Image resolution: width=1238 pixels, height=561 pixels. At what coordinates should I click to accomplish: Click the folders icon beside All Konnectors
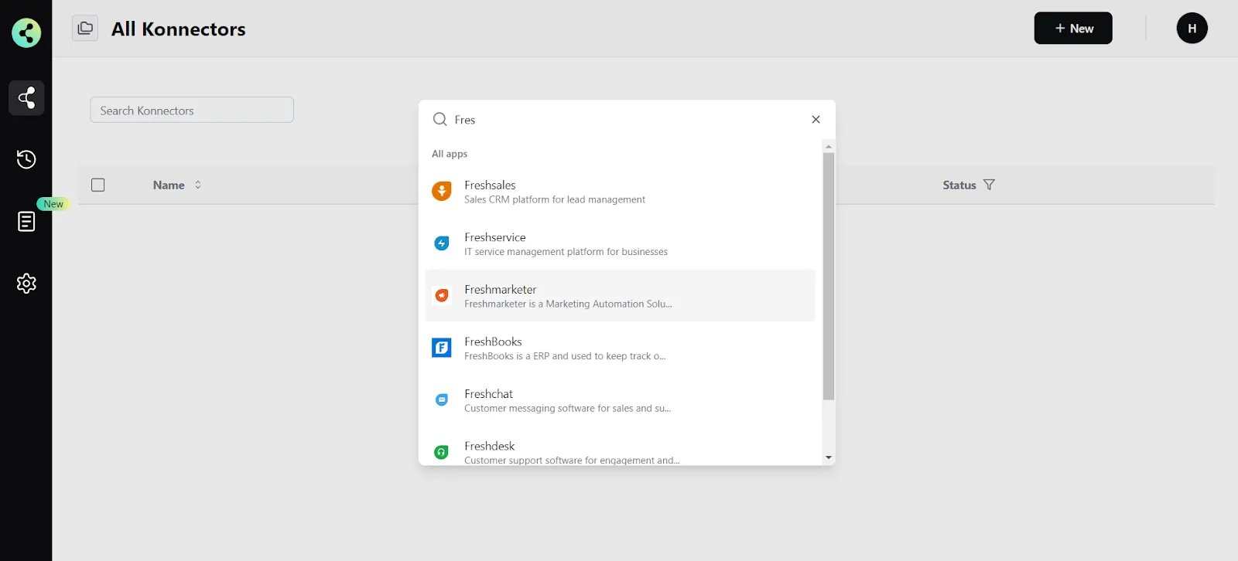[x=85, y=28]
